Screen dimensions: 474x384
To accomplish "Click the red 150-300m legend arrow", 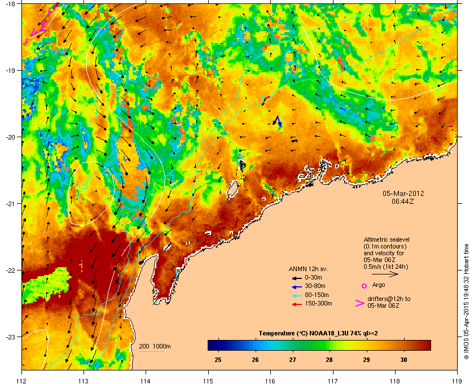I will (x=297, y=304).
